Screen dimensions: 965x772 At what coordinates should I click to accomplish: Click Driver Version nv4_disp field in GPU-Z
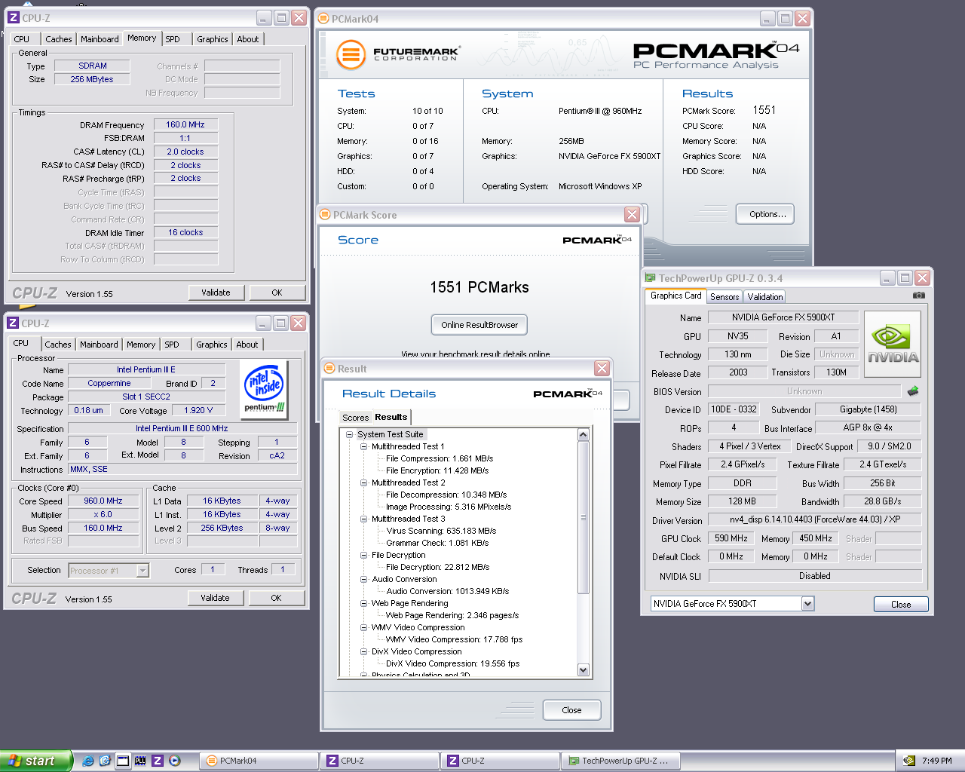click(x=815, y=519)
